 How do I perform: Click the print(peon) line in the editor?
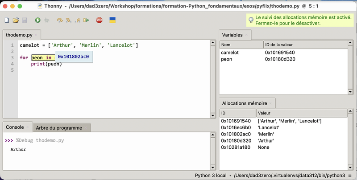coord(46,64)
